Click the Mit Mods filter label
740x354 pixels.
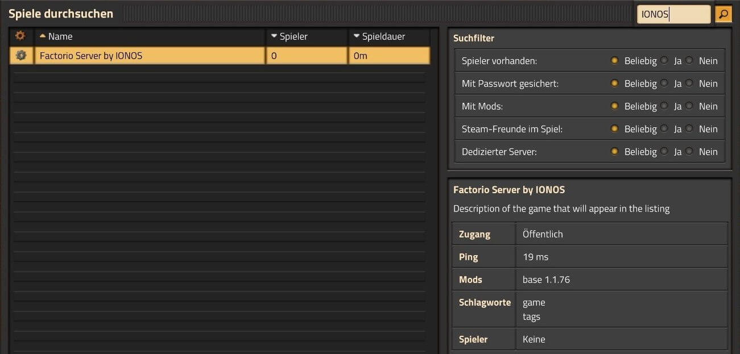coord(482,106)
